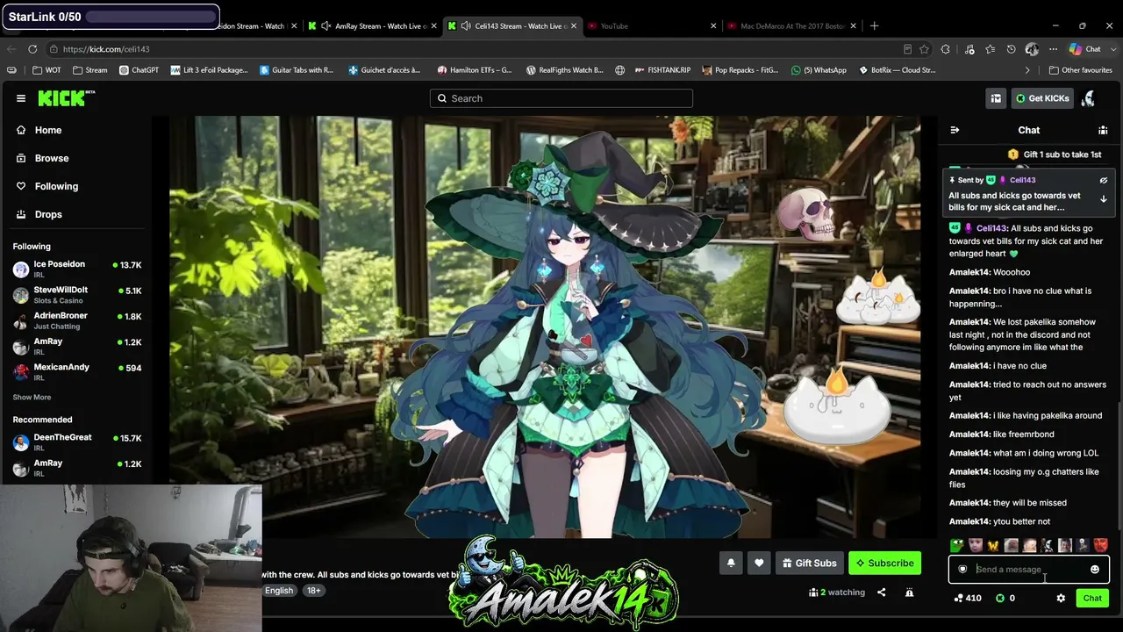Image resolution: width=1123 pixels, height=632 pixels.
Task: Open the WhatsApp bookmark
Action: click(x=819, y=70)
